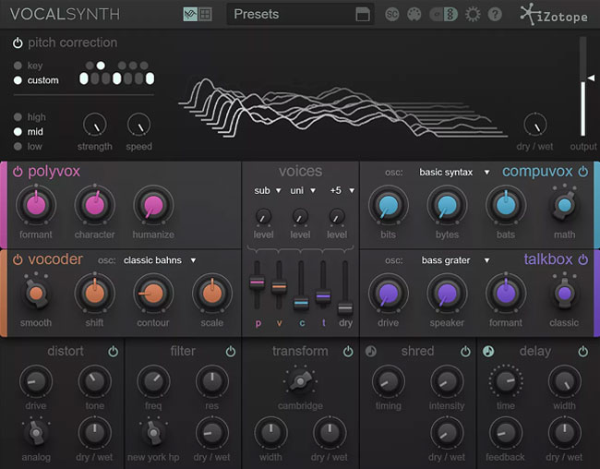The width and height of the screenshot is (600, 469).
Task: Switch to grid view icon
Action: (x=205, y=15)
